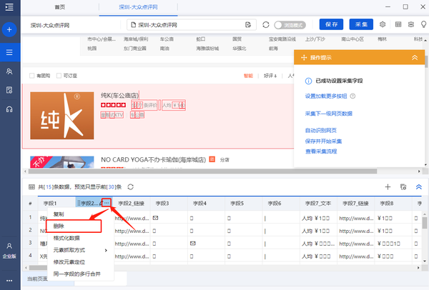Open the workflow icon in top toolbar
This screenshot has height=290, width=429.
[x=411, y=24]
